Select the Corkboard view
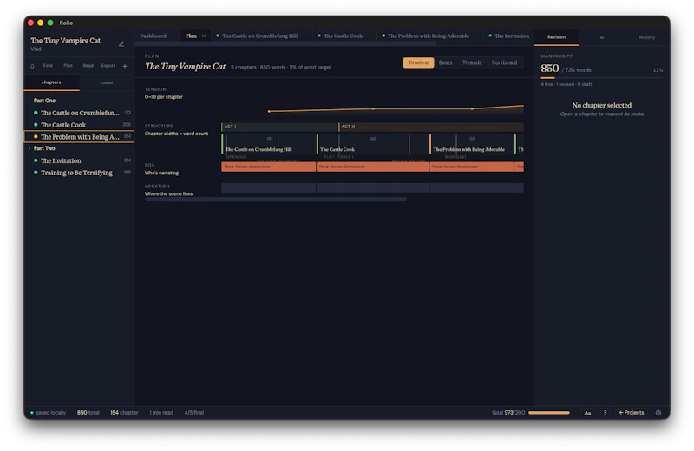The width and height of the screenshot is (694, 451). tap(504, 62)
